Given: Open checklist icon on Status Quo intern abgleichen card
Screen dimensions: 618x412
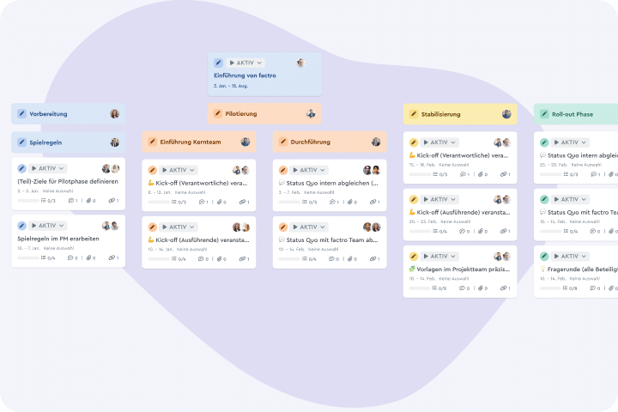Looking at the screenshot, I should [x=304, y=202].
